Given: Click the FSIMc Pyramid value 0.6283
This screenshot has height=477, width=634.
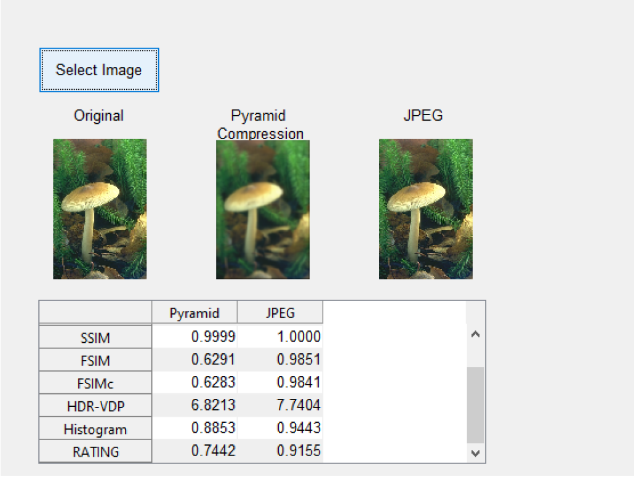Looking at the screenshot, I should pyautogui.click(x=213, y=382).
